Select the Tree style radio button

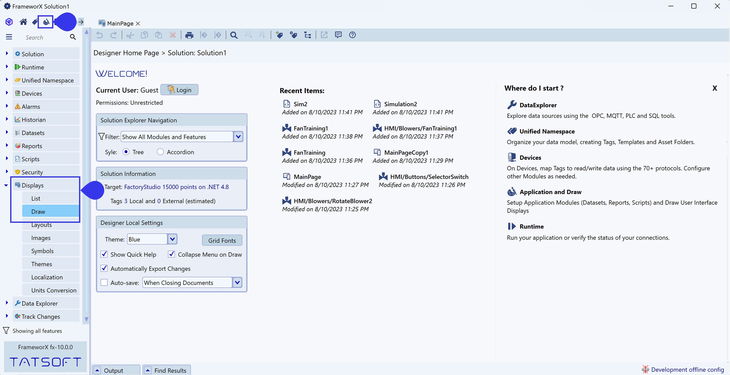(x=126, y=152)
